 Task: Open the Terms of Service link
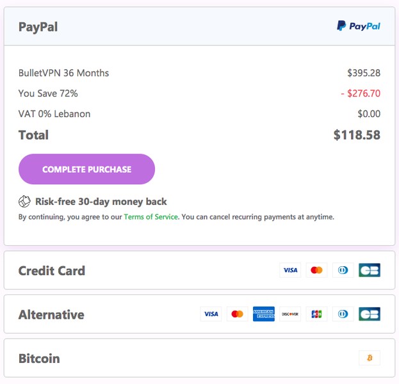tap(151, 217)
